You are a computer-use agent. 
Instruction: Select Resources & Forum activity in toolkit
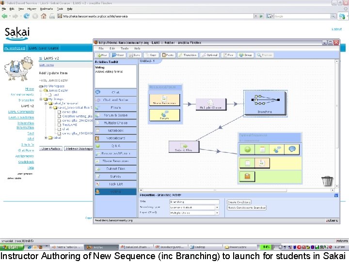pos(115,153)
